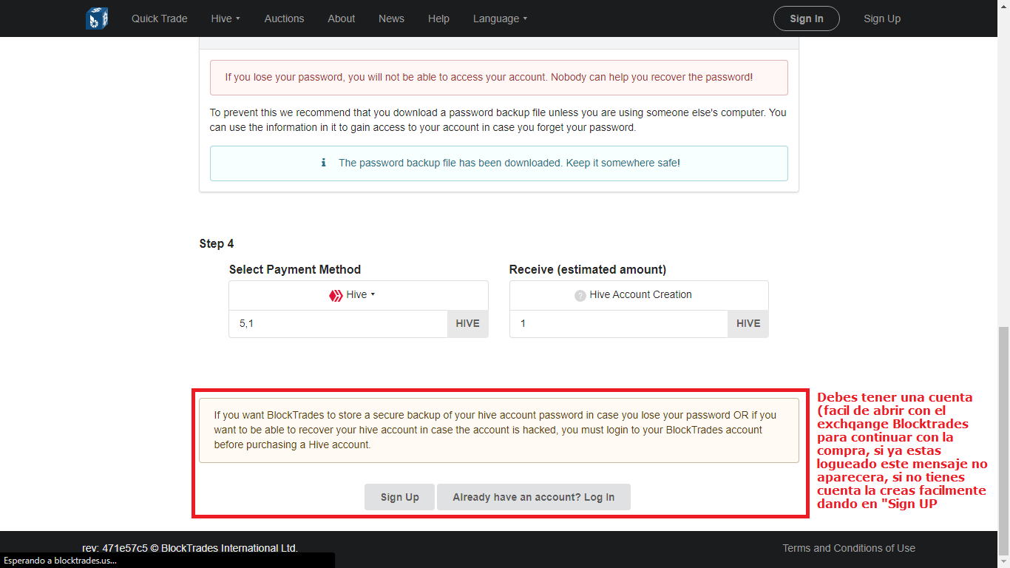The height and width of the screenshot is (568, 1010).
Task: Click the Hive Account Creation label
Action: pyautogui.click(x=641, y=295)
